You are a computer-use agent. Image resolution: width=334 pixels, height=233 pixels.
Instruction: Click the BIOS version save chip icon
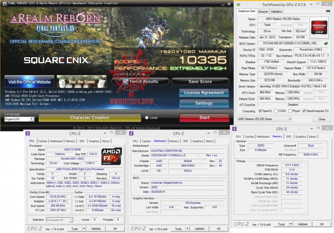(x=326, y=43)
